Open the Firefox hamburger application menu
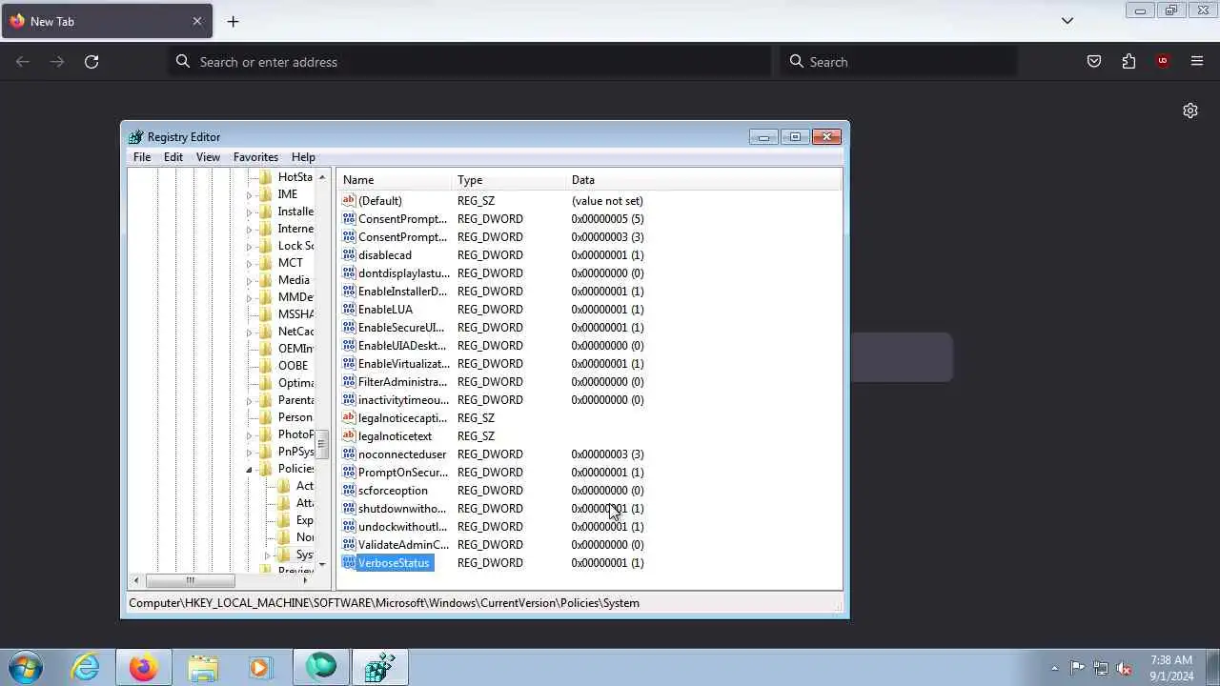Screen dimensions: 1220x686 click(x=1197, y=62)
